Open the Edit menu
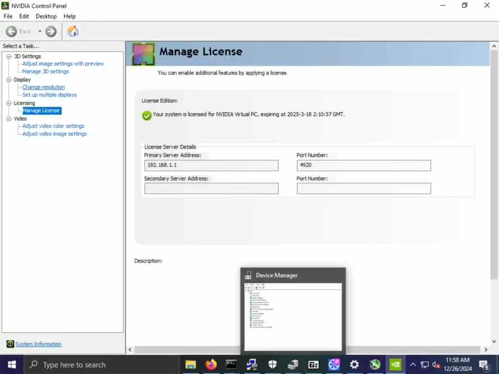 coord(24,16)
